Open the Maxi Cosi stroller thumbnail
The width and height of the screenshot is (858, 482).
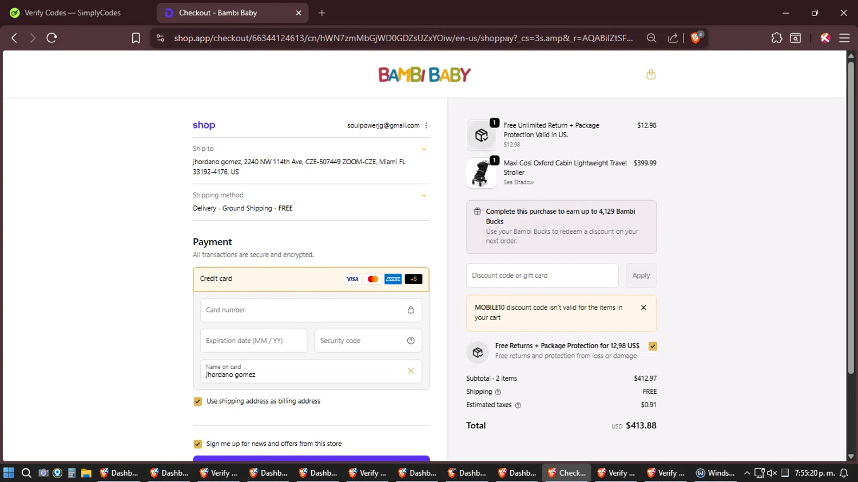(481, 173)
